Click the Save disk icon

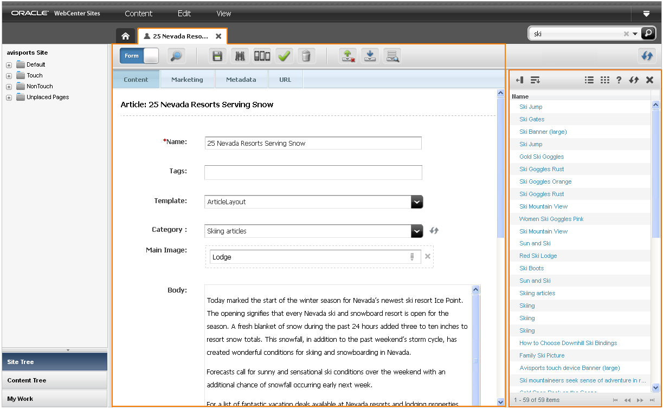218,56
